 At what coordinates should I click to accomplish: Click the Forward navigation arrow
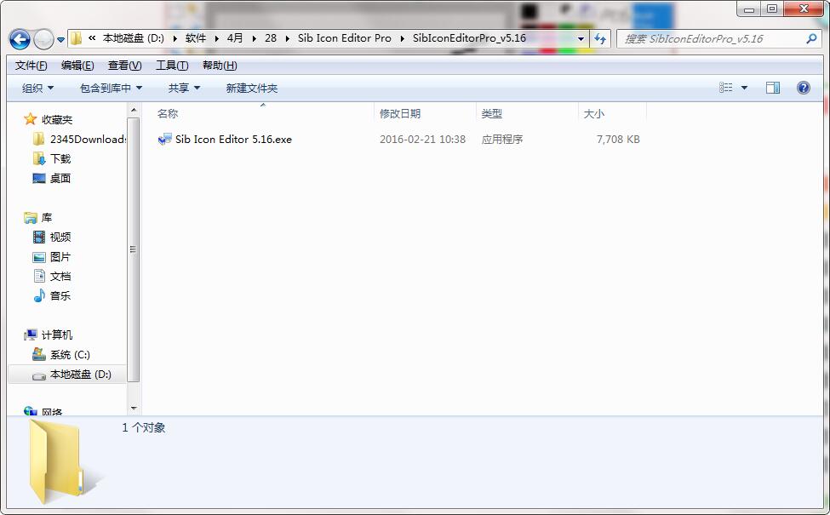(x=43, y=39)
